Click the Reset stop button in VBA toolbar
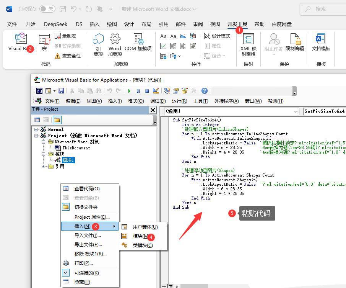Viewport: 346px width, 288px height. click(x=147, y=91)
